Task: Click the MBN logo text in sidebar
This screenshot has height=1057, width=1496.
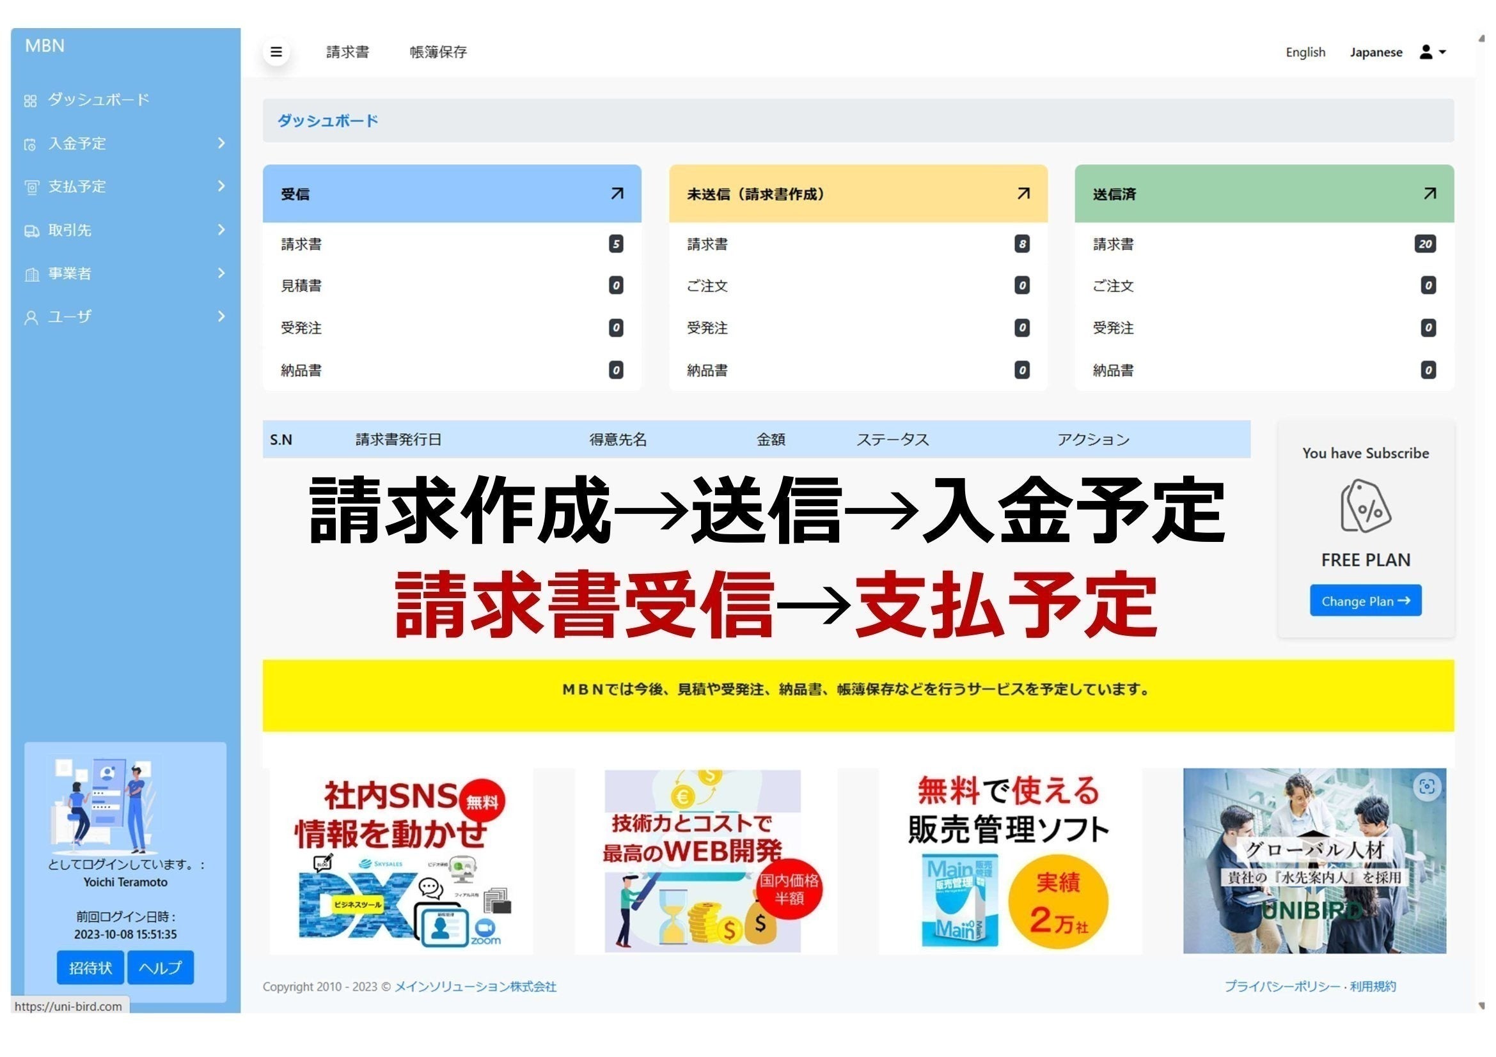Action: (x=44, y=45)
